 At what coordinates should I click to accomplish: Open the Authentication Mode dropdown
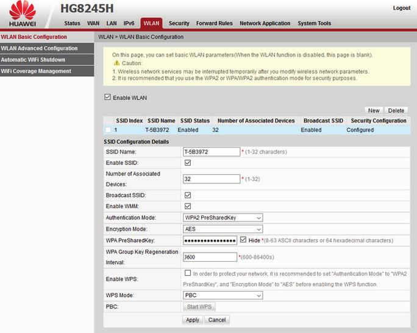point(223,217)
